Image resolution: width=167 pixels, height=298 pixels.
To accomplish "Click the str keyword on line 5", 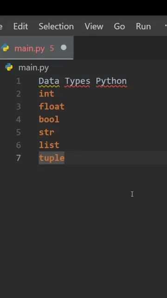I will coord(46,132).
